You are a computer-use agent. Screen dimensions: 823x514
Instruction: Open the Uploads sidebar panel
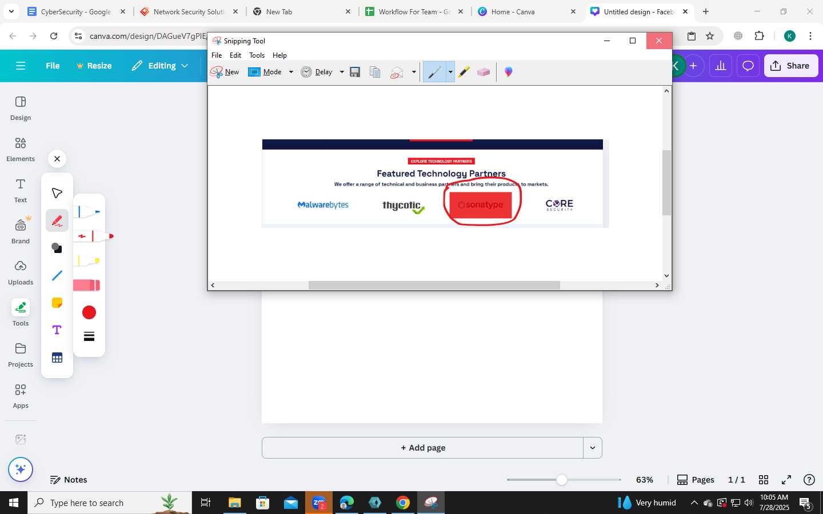pos(21,272)
